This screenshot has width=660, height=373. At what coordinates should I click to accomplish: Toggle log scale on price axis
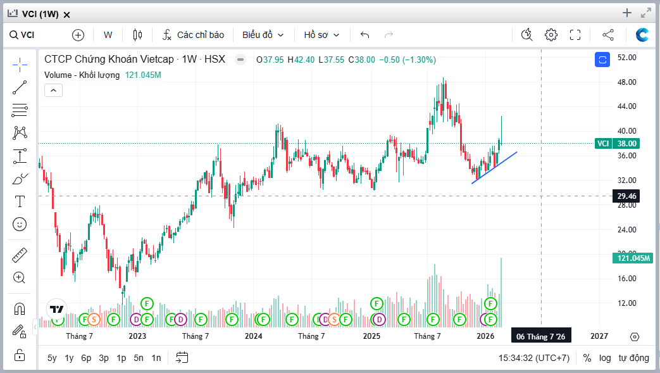pos(605,358)
